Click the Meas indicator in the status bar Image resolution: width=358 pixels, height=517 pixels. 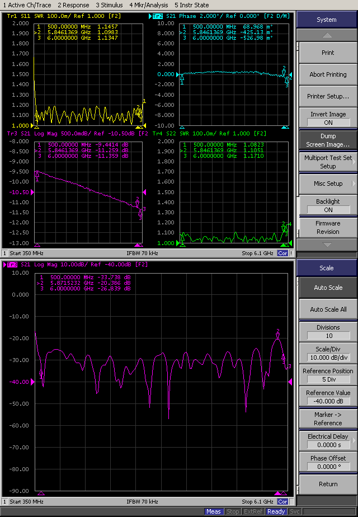(213, 511)
